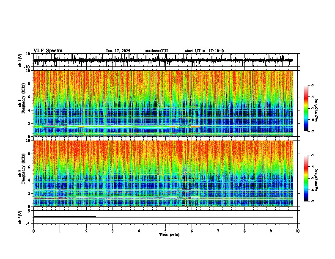Click the ch.2 spectrogram color scale bar
Screen dimensions: 335x259
click(306, 178)
